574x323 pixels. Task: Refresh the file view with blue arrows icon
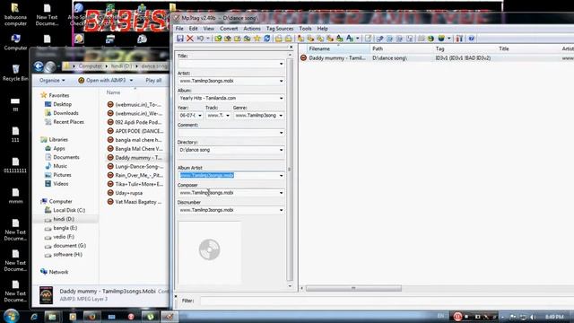[x=267, y=39]
